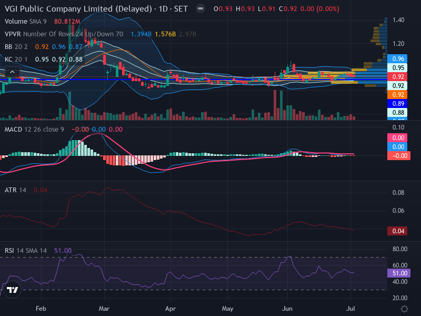This screenshot has width=421, height=316.
Task: Click the 1D interval label in title
Action: click(x=163, y=9)
